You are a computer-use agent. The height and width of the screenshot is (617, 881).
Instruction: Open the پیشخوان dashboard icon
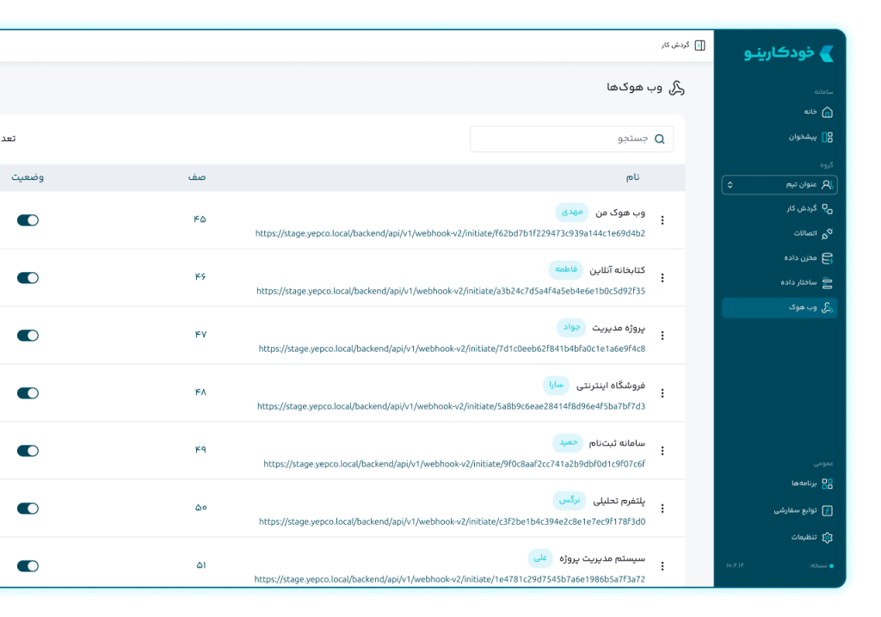pos(827,137)
